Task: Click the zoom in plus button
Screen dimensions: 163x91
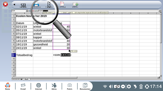Action: (129, 87)
